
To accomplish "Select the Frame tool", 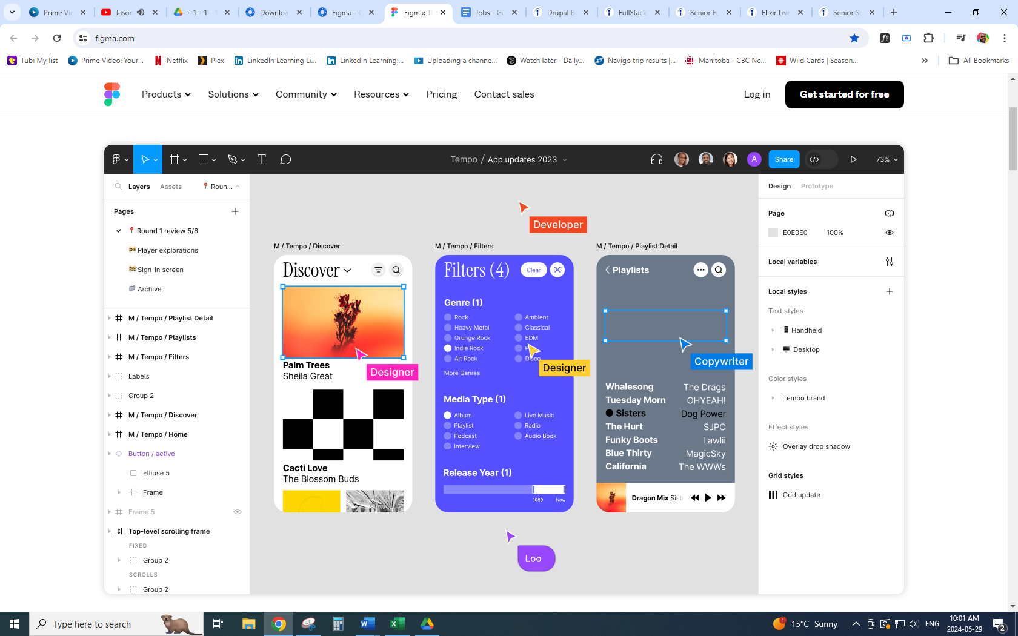I will tap(175, 159).
